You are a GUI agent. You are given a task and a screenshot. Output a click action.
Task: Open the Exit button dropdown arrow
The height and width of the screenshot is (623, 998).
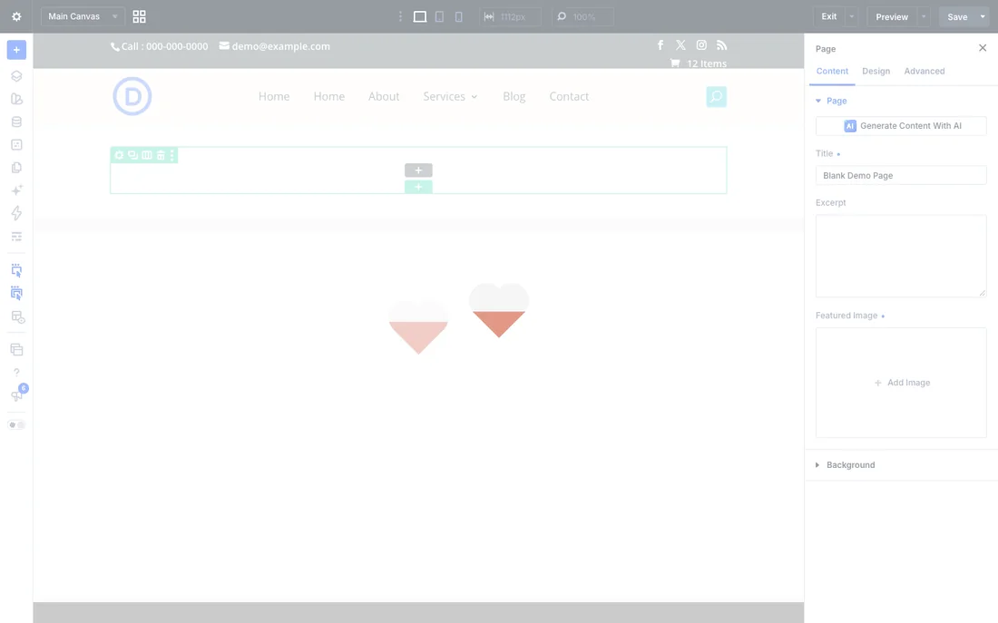click(851, 16)
